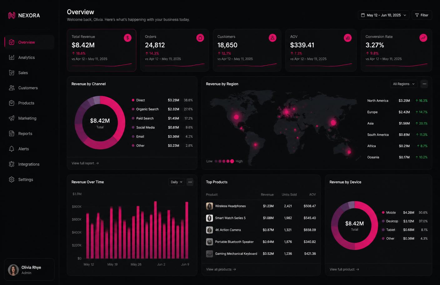The width and height of the screenshot is (440, 285).
Task: Click the Wireless Headphones product thumbnail
Action: point(210,206)
